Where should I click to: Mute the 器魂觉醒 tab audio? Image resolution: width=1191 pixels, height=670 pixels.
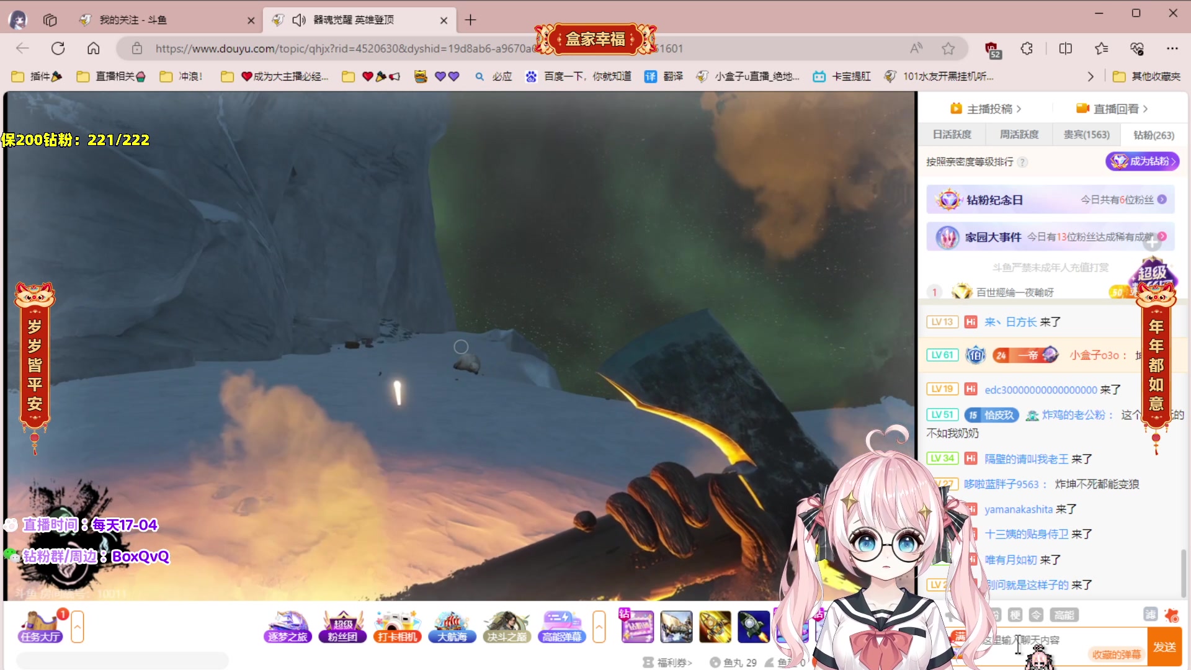click(x=300, y=20)
